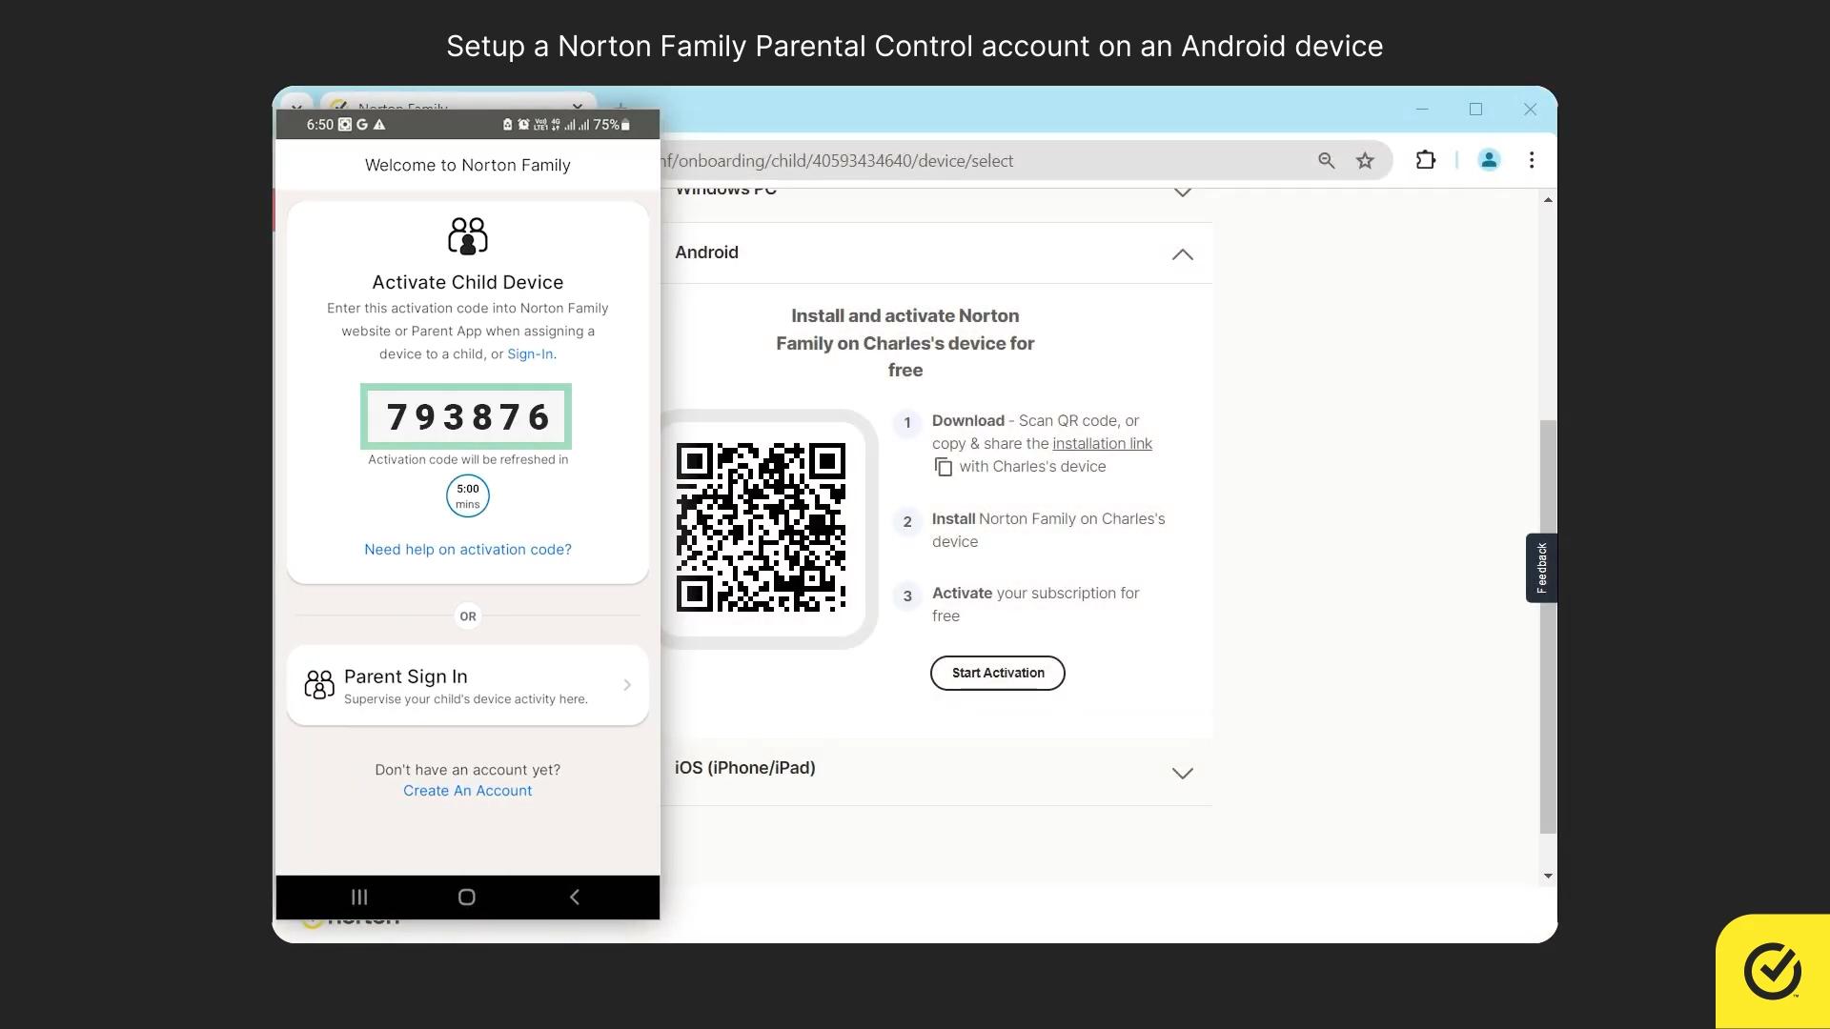Click the Android section header
1830x1029 pixels.
934,252
